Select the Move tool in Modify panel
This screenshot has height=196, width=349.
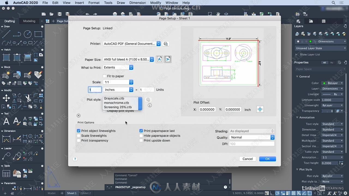pos(6,98)
